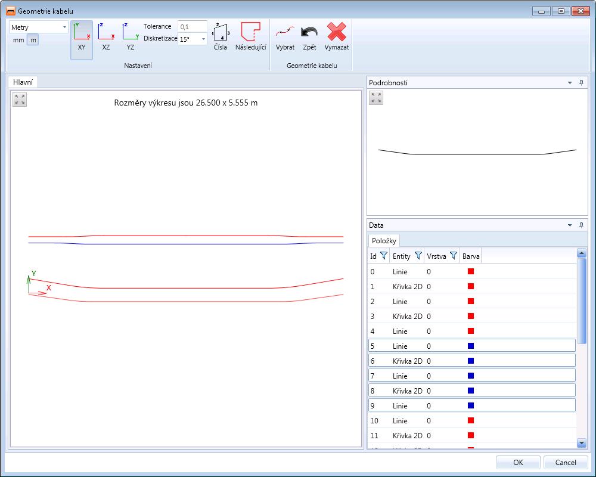Select the row with Id 4
596x477 pixels.
(x=471, y=331)
